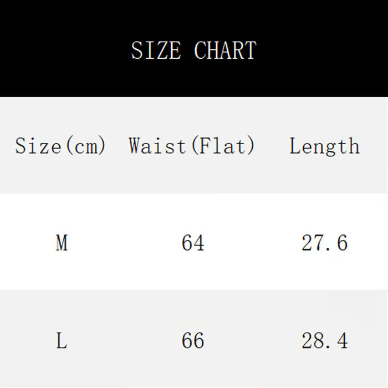Click decimal digit 6 in length 27.6
This screenshot has width=388, height=388.
click(x=342, y=243)
